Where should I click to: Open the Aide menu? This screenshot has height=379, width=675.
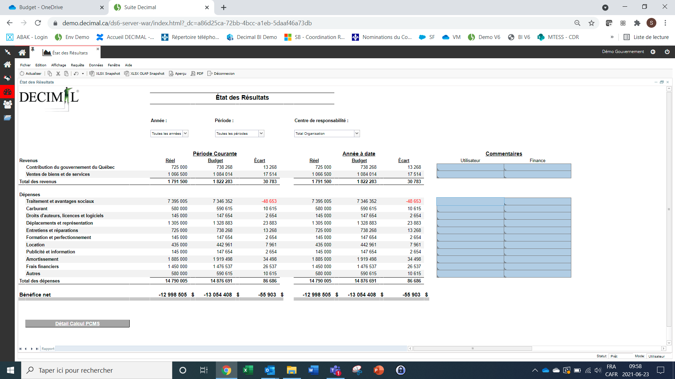(129, 65)
